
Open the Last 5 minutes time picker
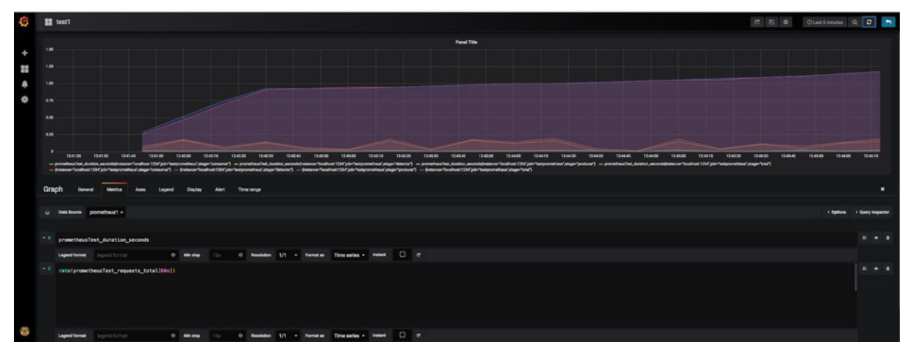point(825,23)
